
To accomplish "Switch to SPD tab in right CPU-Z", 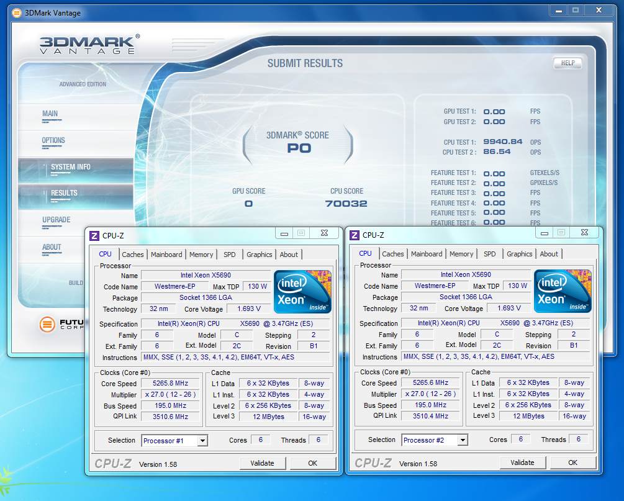I will (489, 254).
